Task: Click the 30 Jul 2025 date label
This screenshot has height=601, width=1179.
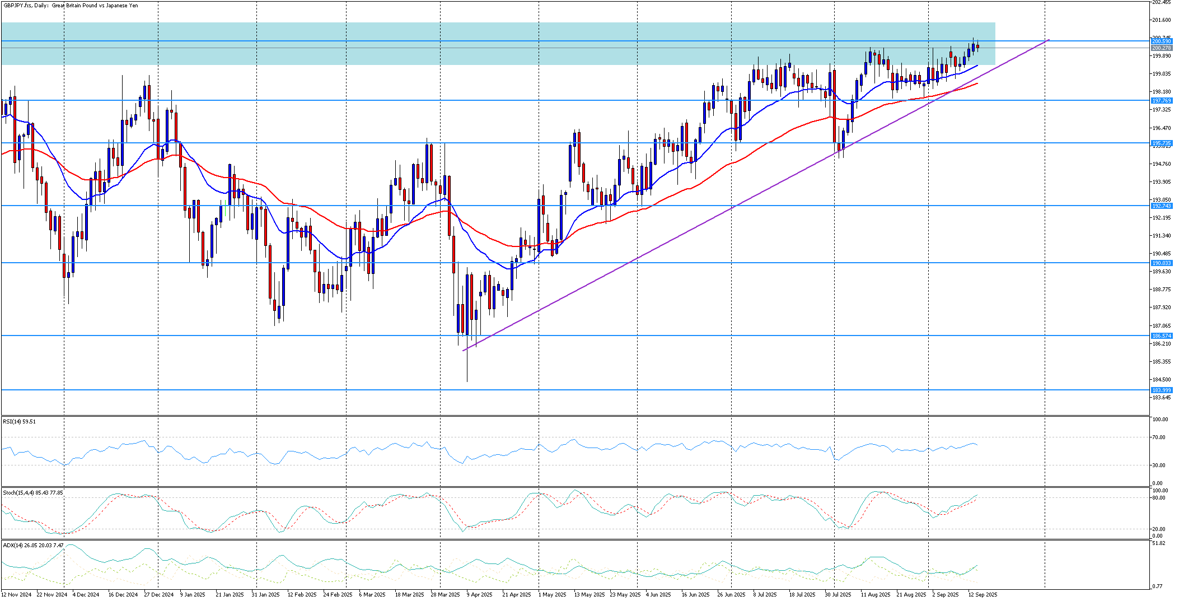Action: tap(838, 595)
